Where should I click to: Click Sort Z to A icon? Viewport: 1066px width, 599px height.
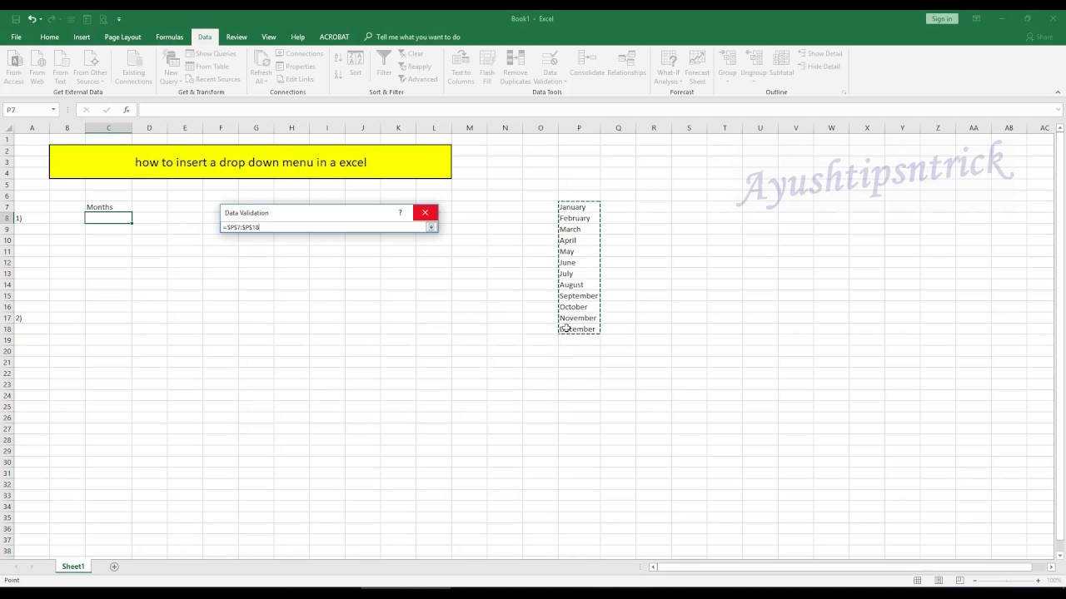point(338,72)
